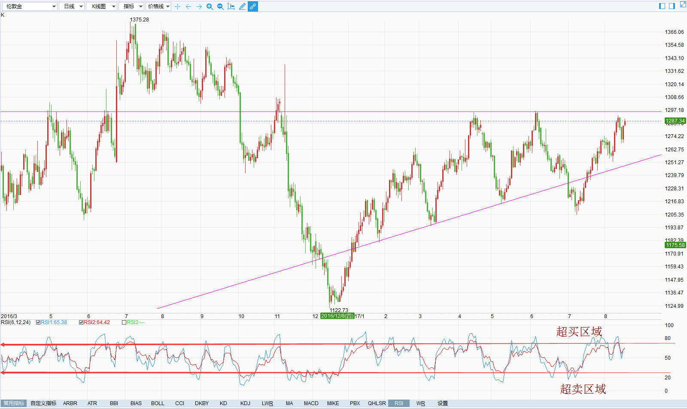Viewport: 687px width, 409px height.
Task: Open the 设置 settings option
Action: (443, 403)
